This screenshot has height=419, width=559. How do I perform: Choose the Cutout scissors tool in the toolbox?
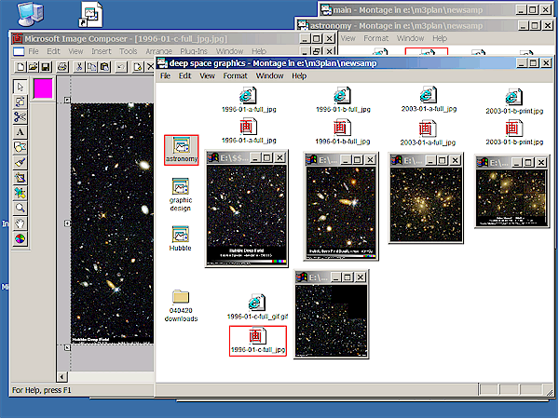pyautogui.click(x=20, y=117)
